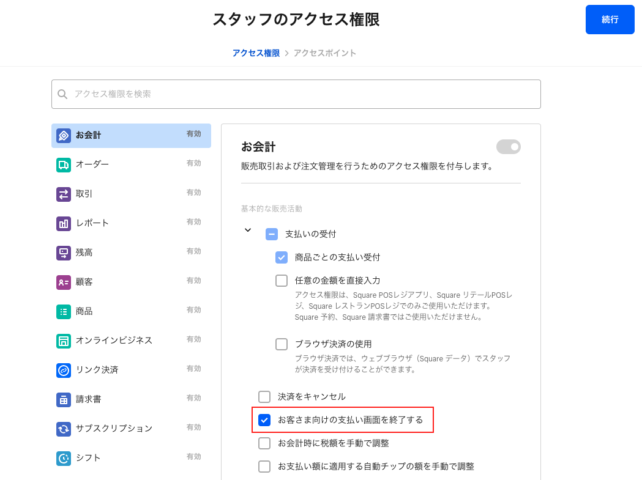This screenshot has height=480, width=642.
Task: Click the サブスクリプション refresh icon
Action: pyautogui.click(x=64, y=429)
